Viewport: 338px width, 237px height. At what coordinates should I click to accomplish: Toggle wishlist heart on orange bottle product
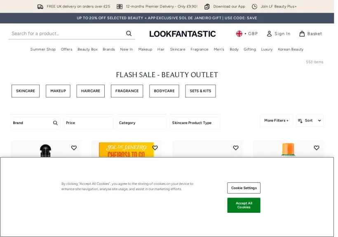click(x=317, y=148)
